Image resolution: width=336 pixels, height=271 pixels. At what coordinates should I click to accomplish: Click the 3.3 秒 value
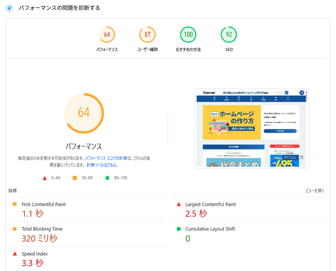(33, 263)
